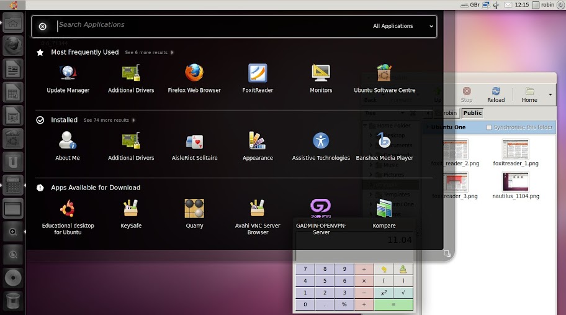
Task: Open Firefox from the launcher
Action: click(x=13, y=46)
